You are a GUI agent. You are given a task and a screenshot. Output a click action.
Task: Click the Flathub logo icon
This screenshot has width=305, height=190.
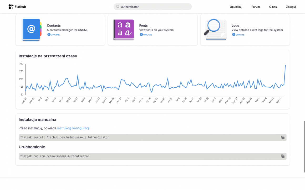coord(11,7)
